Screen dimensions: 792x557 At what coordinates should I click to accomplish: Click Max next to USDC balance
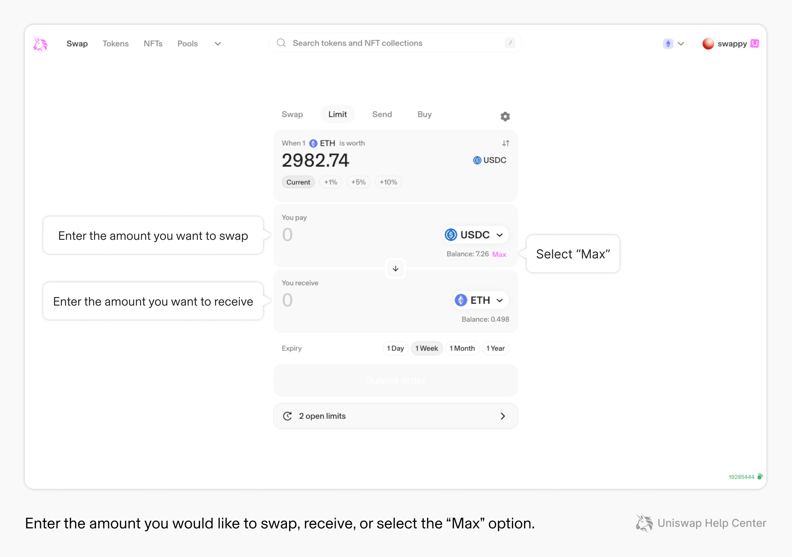(x=499, y=255)
